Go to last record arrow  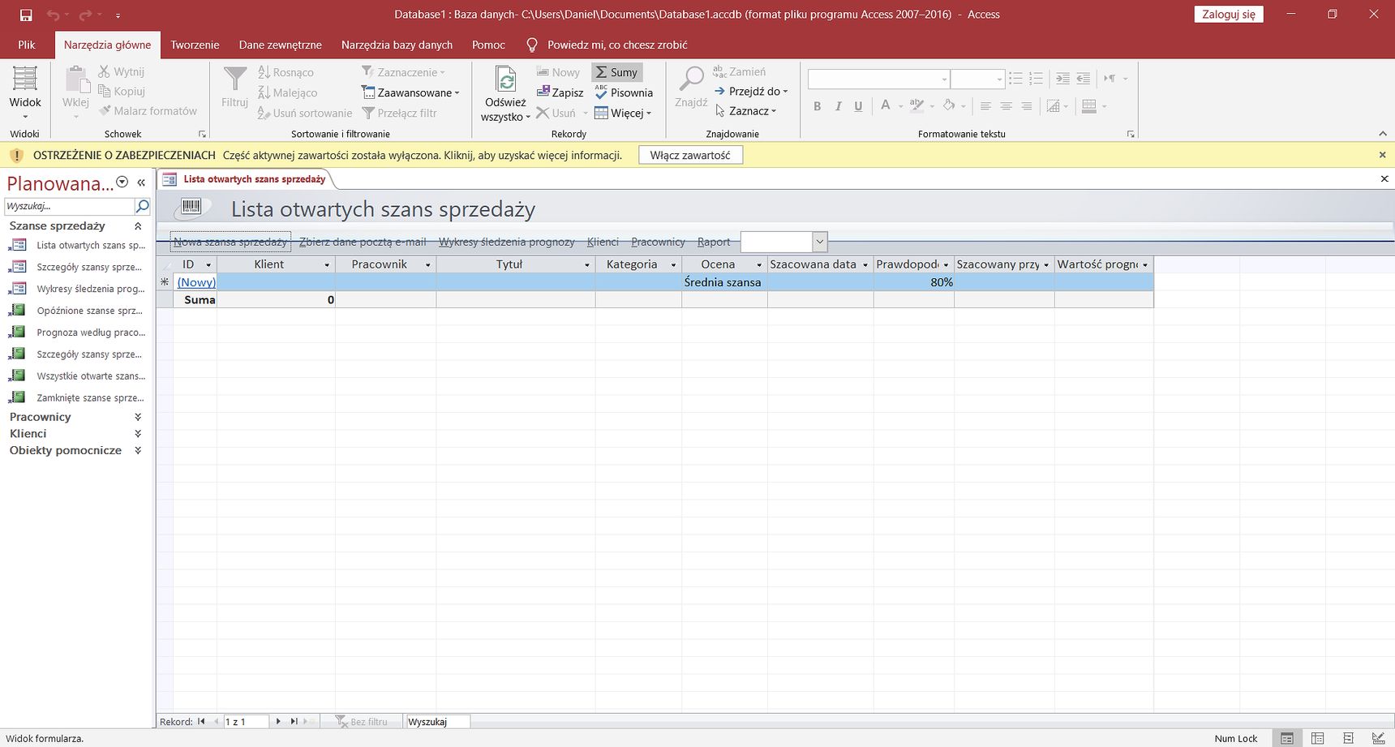pyautogui.click(x=294, y=721)
